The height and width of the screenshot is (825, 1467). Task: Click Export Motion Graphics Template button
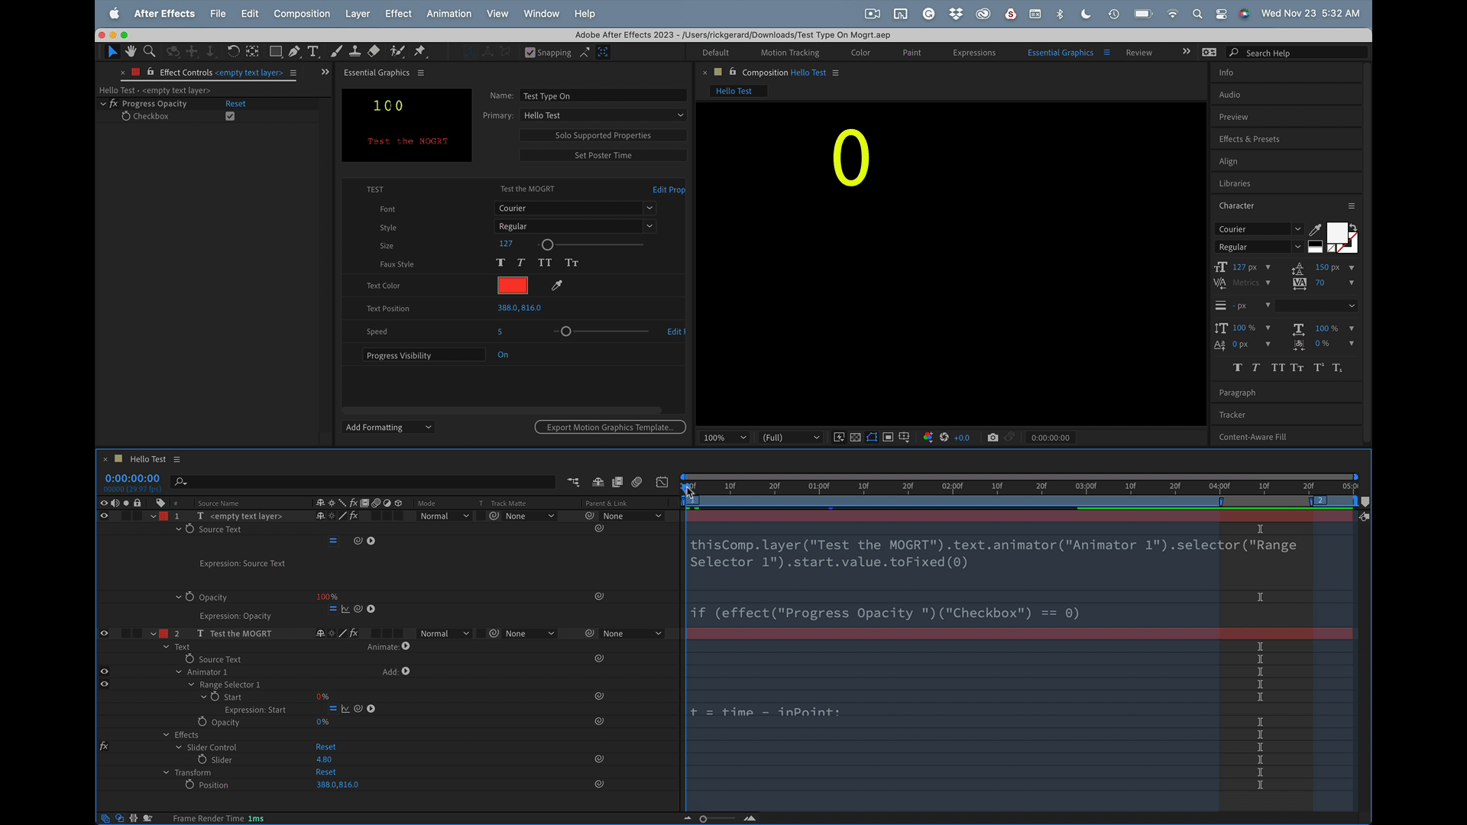click(x=610, y=427)
